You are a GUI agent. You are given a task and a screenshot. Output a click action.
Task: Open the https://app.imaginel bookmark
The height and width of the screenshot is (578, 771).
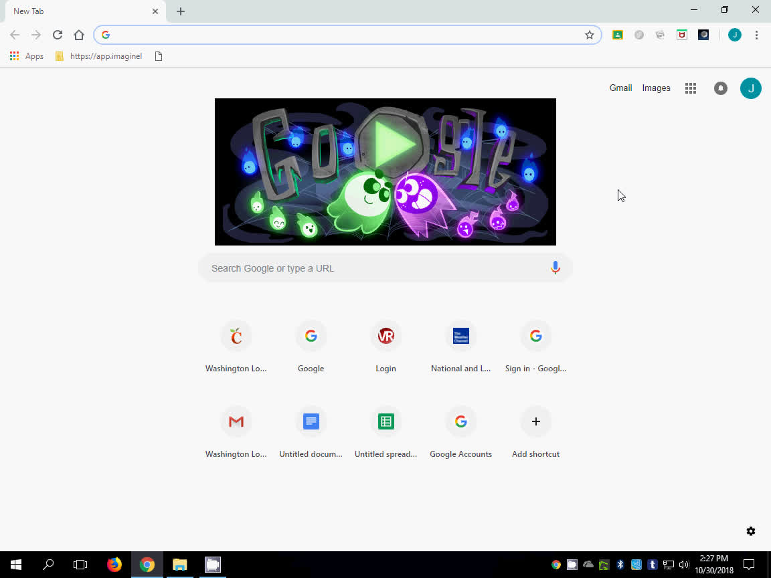[x=99, y=56]
